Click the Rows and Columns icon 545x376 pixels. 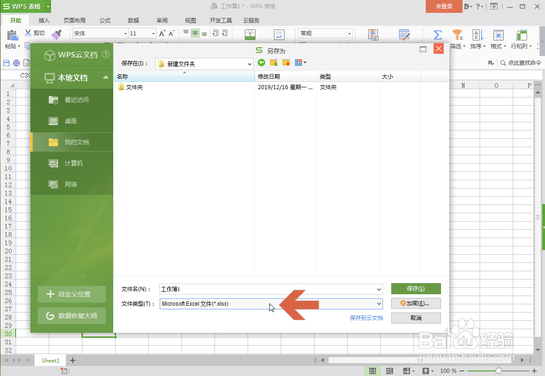click(521, 35)
